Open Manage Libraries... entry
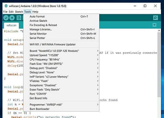 (61, 29)
